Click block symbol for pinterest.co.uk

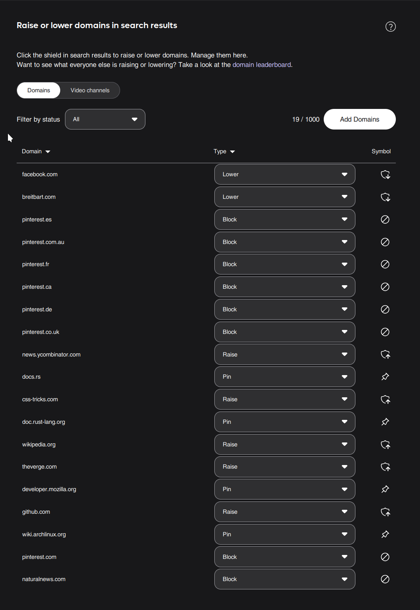tap(385, 332)
